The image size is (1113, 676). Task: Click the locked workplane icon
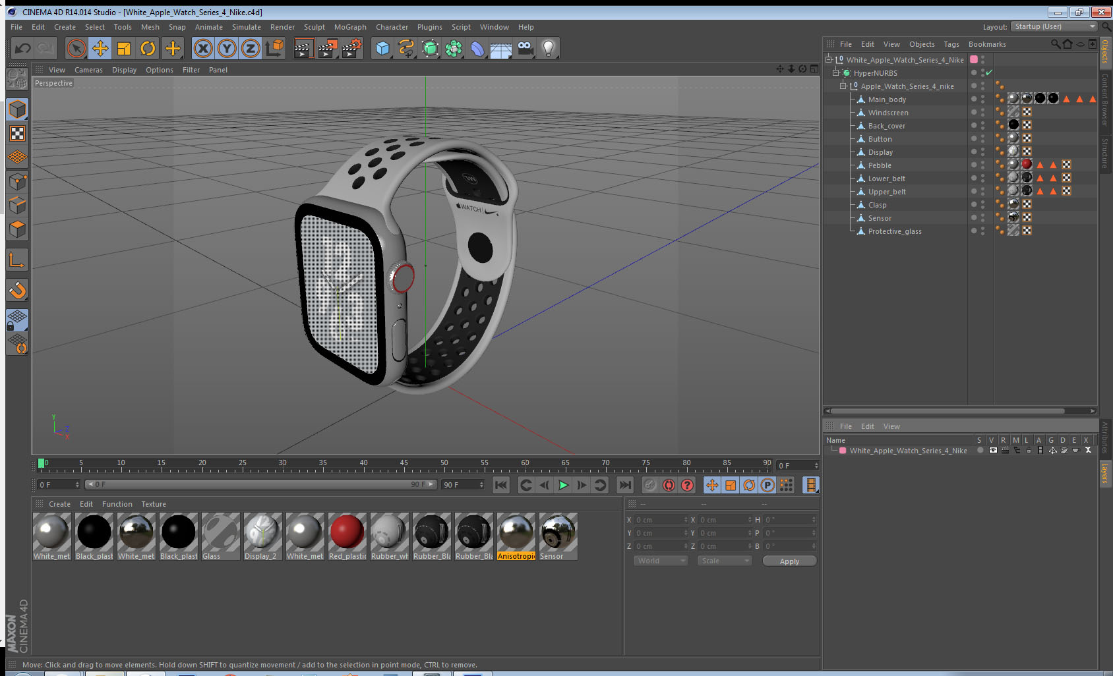[x=17, y=320]
